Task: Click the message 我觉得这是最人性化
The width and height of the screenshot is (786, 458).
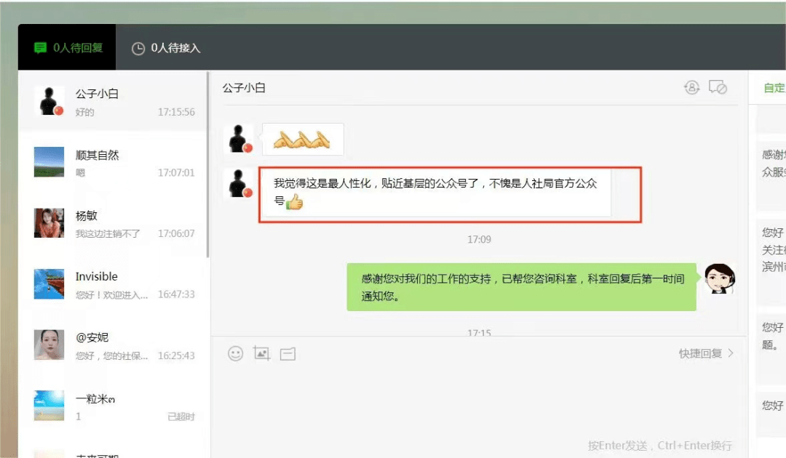Action: point(435,193)
